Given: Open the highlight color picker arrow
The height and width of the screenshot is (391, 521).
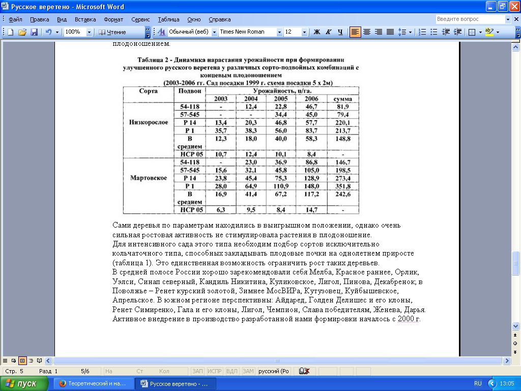Looking at the screenshot, I should [498, 32].
